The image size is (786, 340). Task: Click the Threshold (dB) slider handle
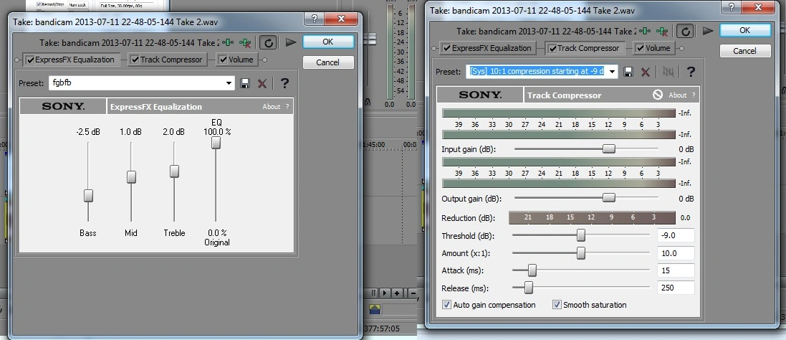(581, 235)
